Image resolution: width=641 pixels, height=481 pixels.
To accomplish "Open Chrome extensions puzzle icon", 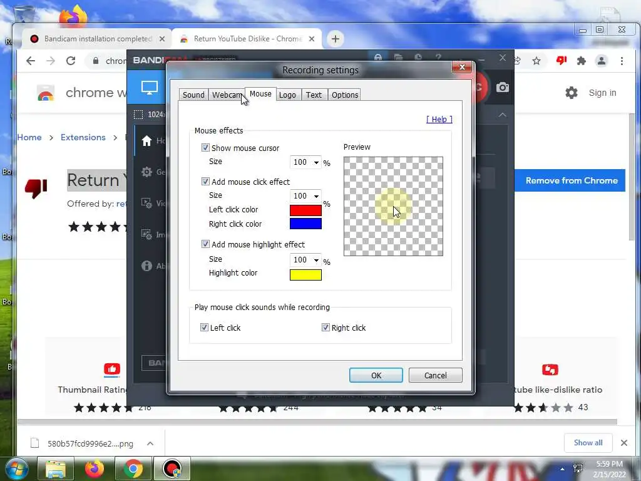I will [x=581, y=61].
